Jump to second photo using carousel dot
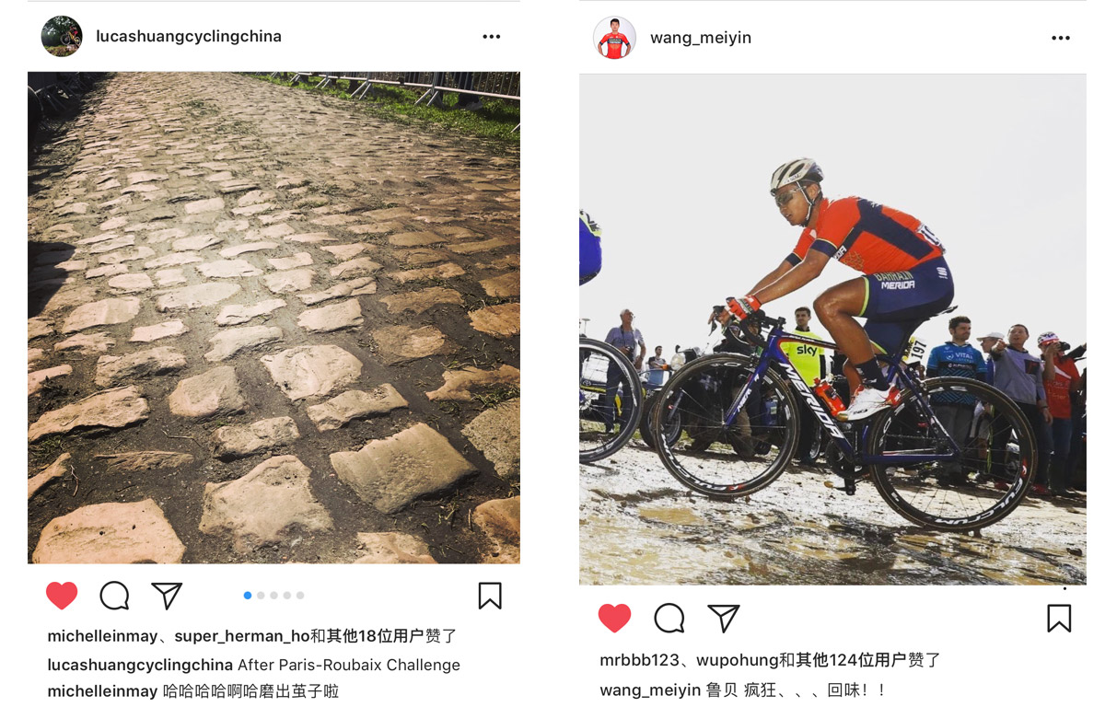This screenshot has height=707, width=1105. point(261,596)
